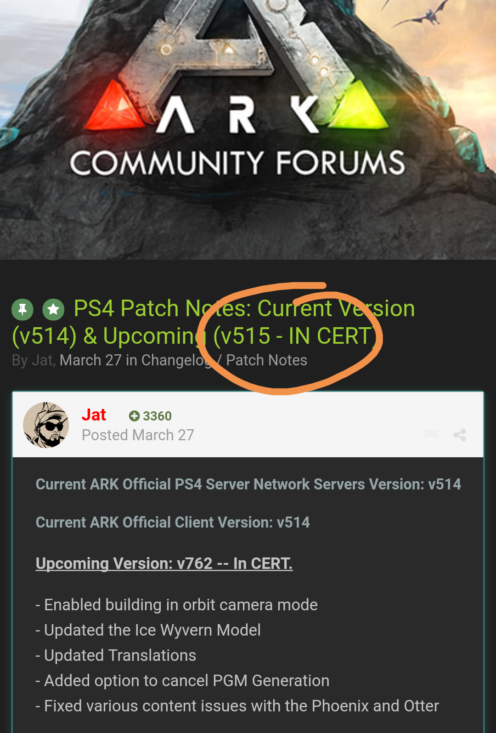Image resolution: width=496 pixels, height=733 pixels.
Task: Click the COMMUNITY FORUMS banner text
Action: 237,163
